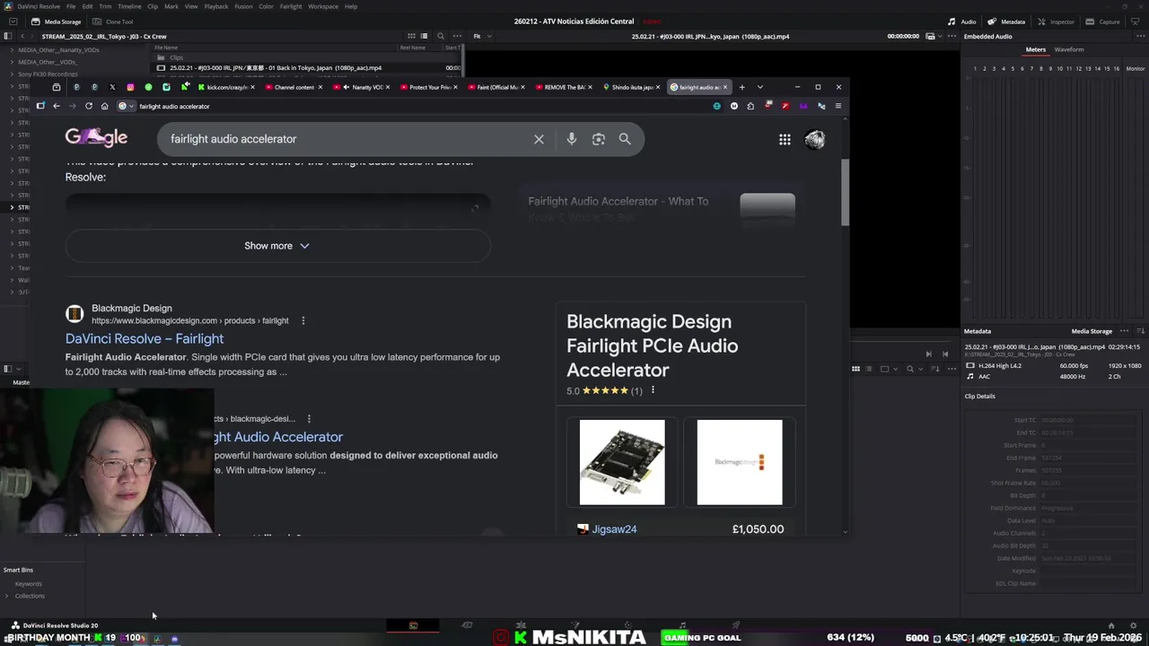Screen dimensions: 1149x646
Task: Open the Clips folder in media storage
Action: [176, 57]
